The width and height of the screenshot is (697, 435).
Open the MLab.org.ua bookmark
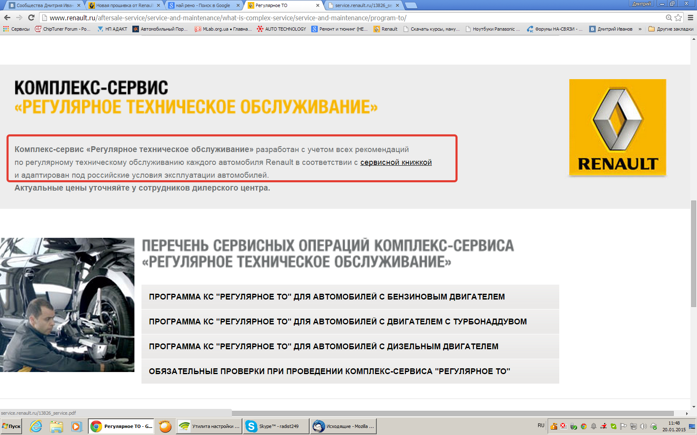point(223,29)
